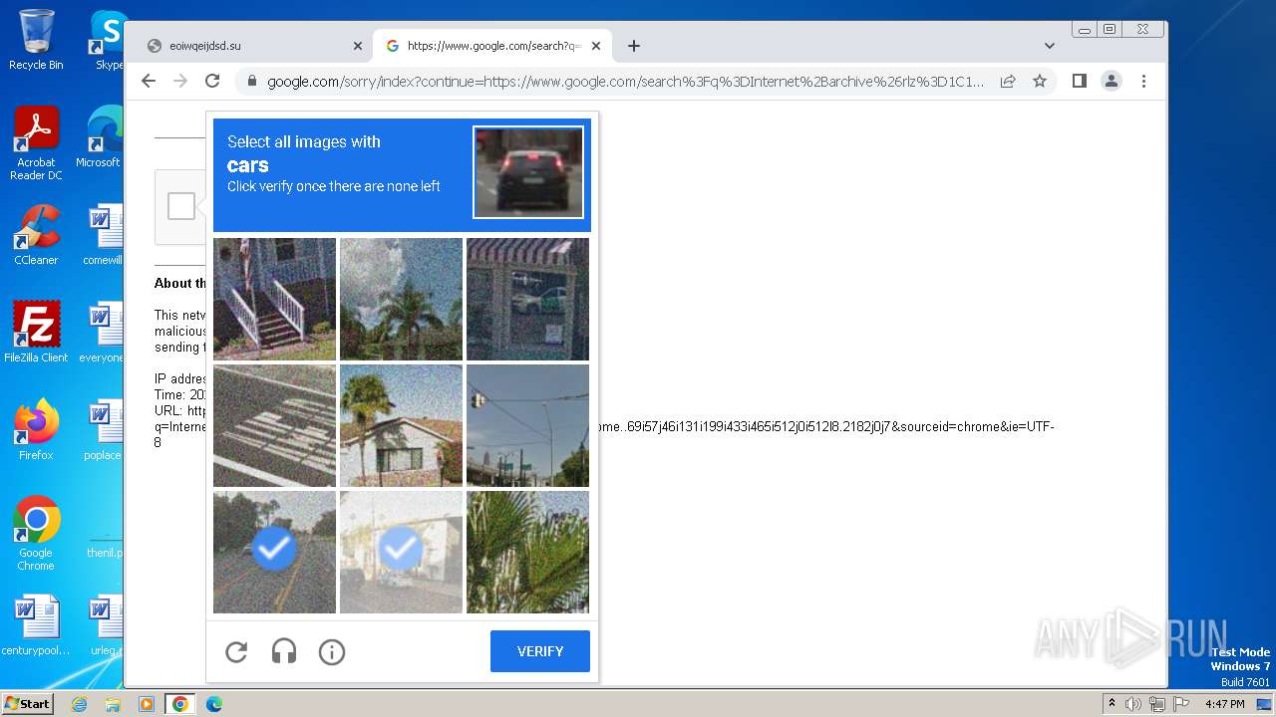
Task: Click the sample car image in header
Action: 528,172
